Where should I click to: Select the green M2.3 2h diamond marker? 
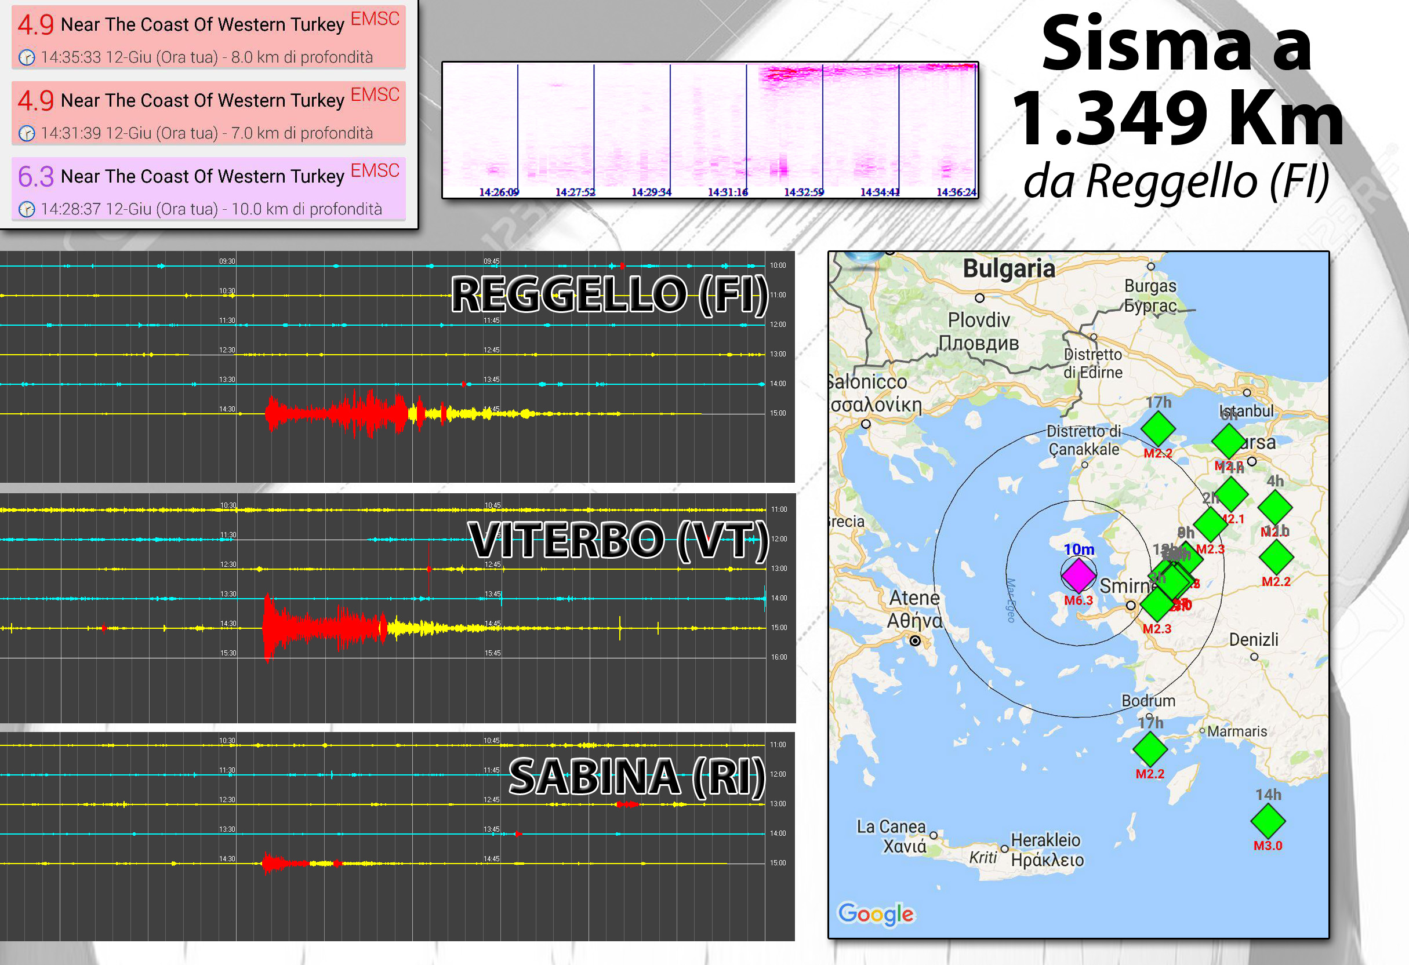pos(1210,525)
